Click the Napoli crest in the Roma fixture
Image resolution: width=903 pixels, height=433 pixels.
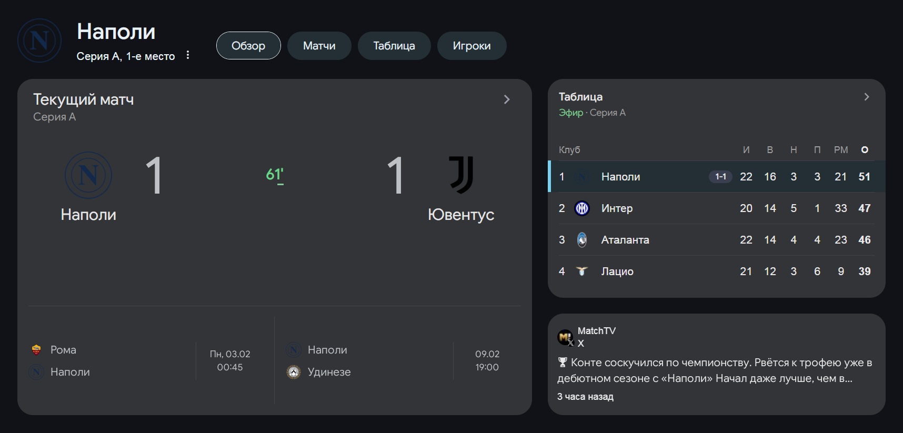point(36,372)
